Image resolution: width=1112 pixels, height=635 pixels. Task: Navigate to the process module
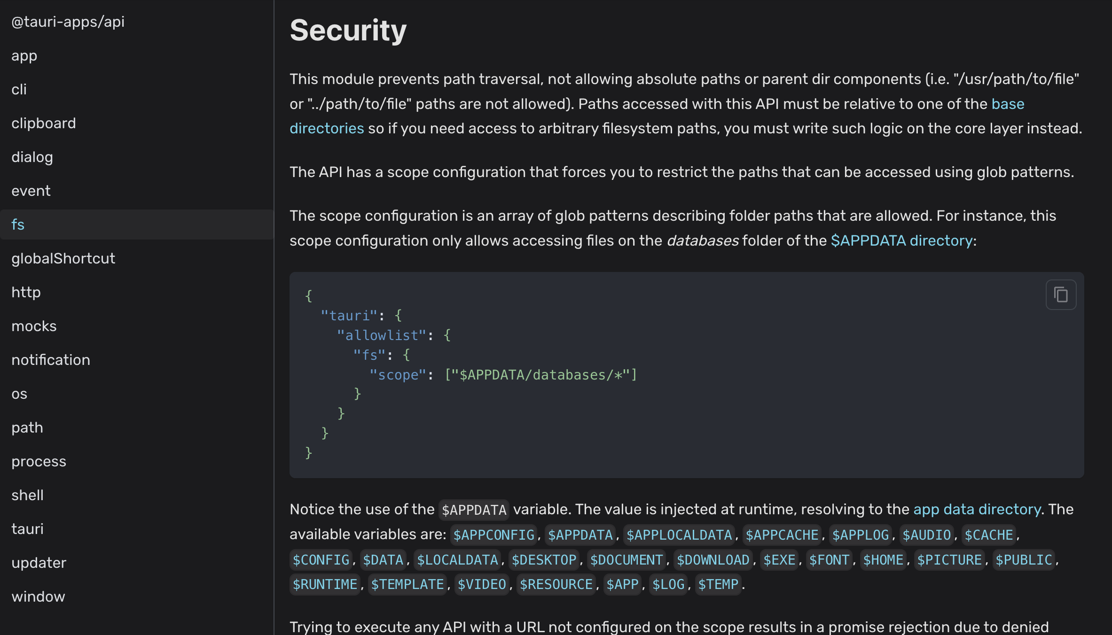point(39,461)
